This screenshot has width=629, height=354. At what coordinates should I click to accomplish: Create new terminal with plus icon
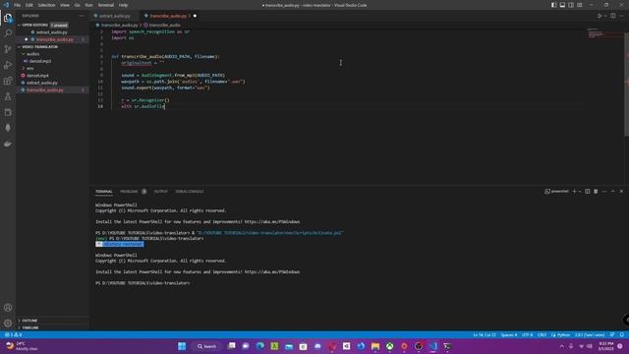pyautogui.click(x=574, y=192)
